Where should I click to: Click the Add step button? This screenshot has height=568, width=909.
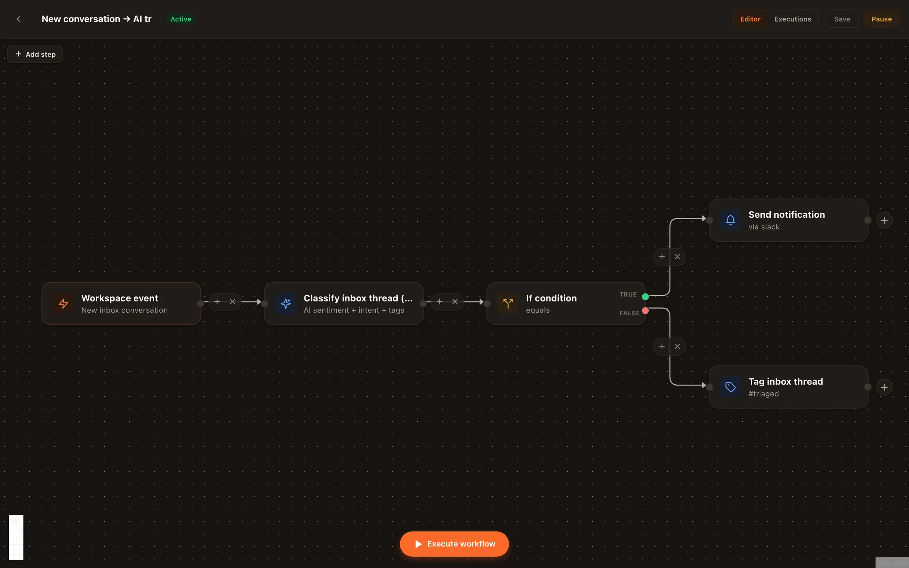[35, 54]
